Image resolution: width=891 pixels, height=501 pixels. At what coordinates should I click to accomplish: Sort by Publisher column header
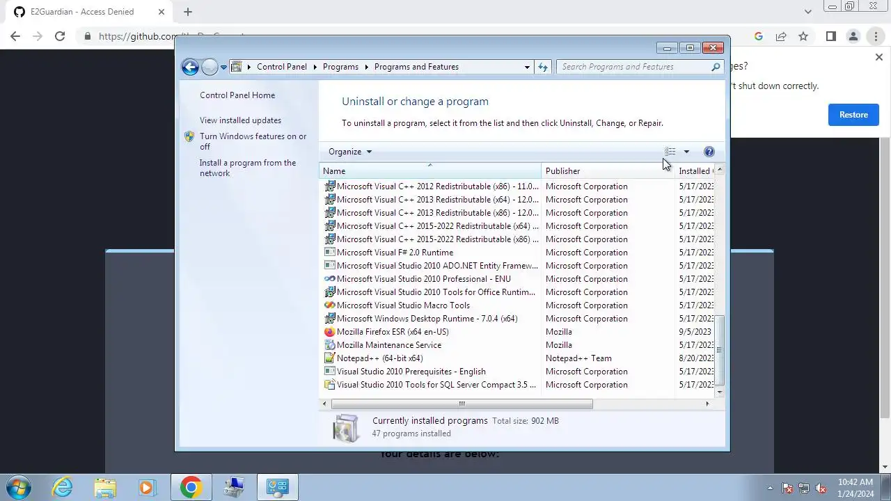tap(608, 170)
